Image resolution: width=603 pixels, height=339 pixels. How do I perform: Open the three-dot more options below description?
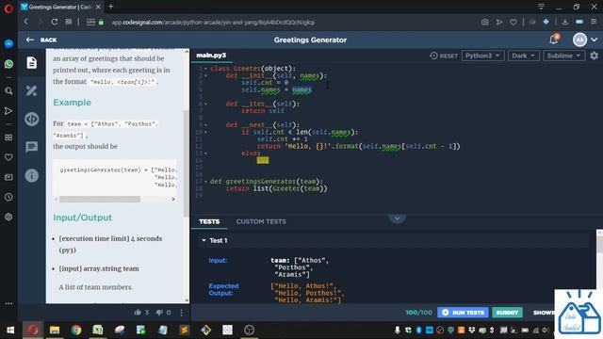pos(182,313)
